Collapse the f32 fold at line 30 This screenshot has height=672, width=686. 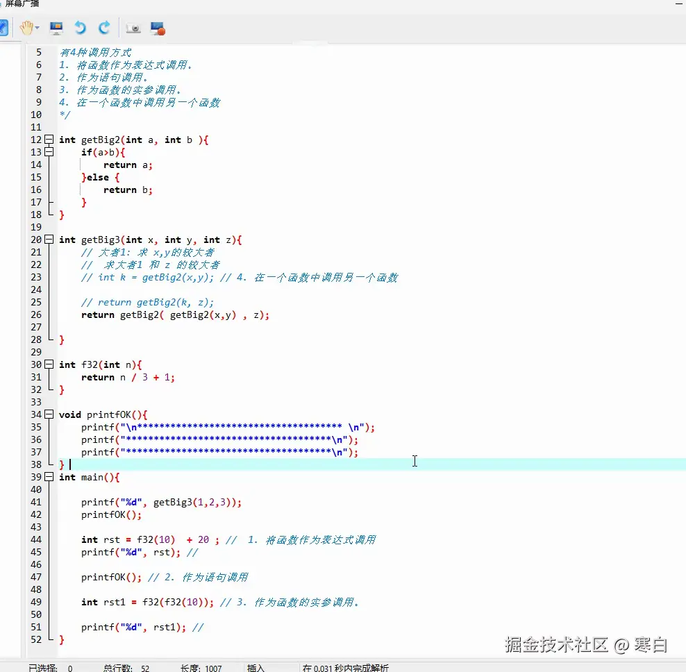point(49,364)
